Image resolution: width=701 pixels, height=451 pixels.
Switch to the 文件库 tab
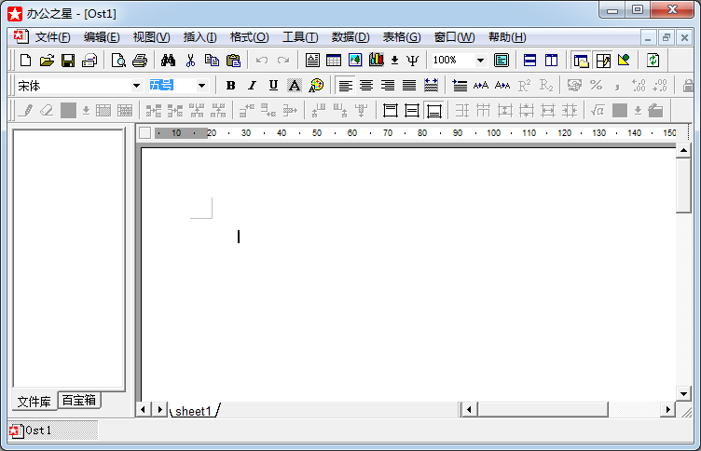[x=34, y=402]
